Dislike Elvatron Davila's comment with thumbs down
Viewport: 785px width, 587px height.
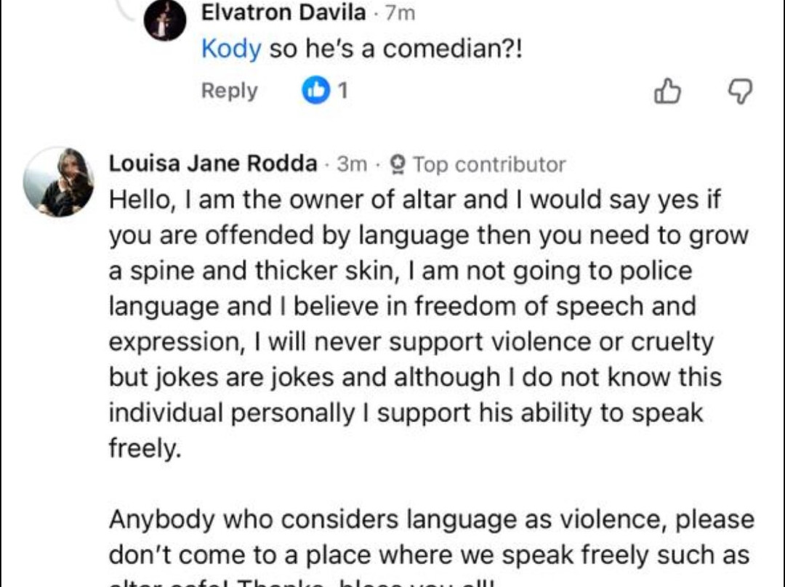(x=740, y=92)
